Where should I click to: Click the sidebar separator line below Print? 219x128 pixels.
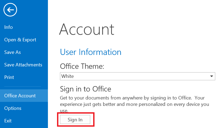pos(22,86)
